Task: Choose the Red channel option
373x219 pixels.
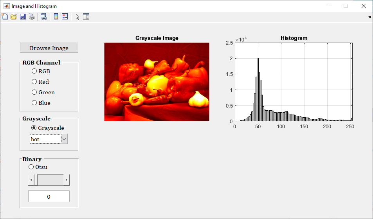Action: [x=34, y=82]
